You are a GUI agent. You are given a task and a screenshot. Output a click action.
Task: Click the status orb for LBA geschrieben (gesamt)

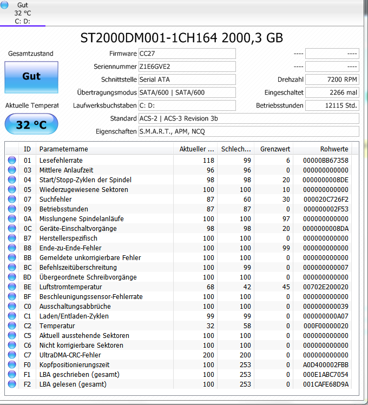click(12, 374)
